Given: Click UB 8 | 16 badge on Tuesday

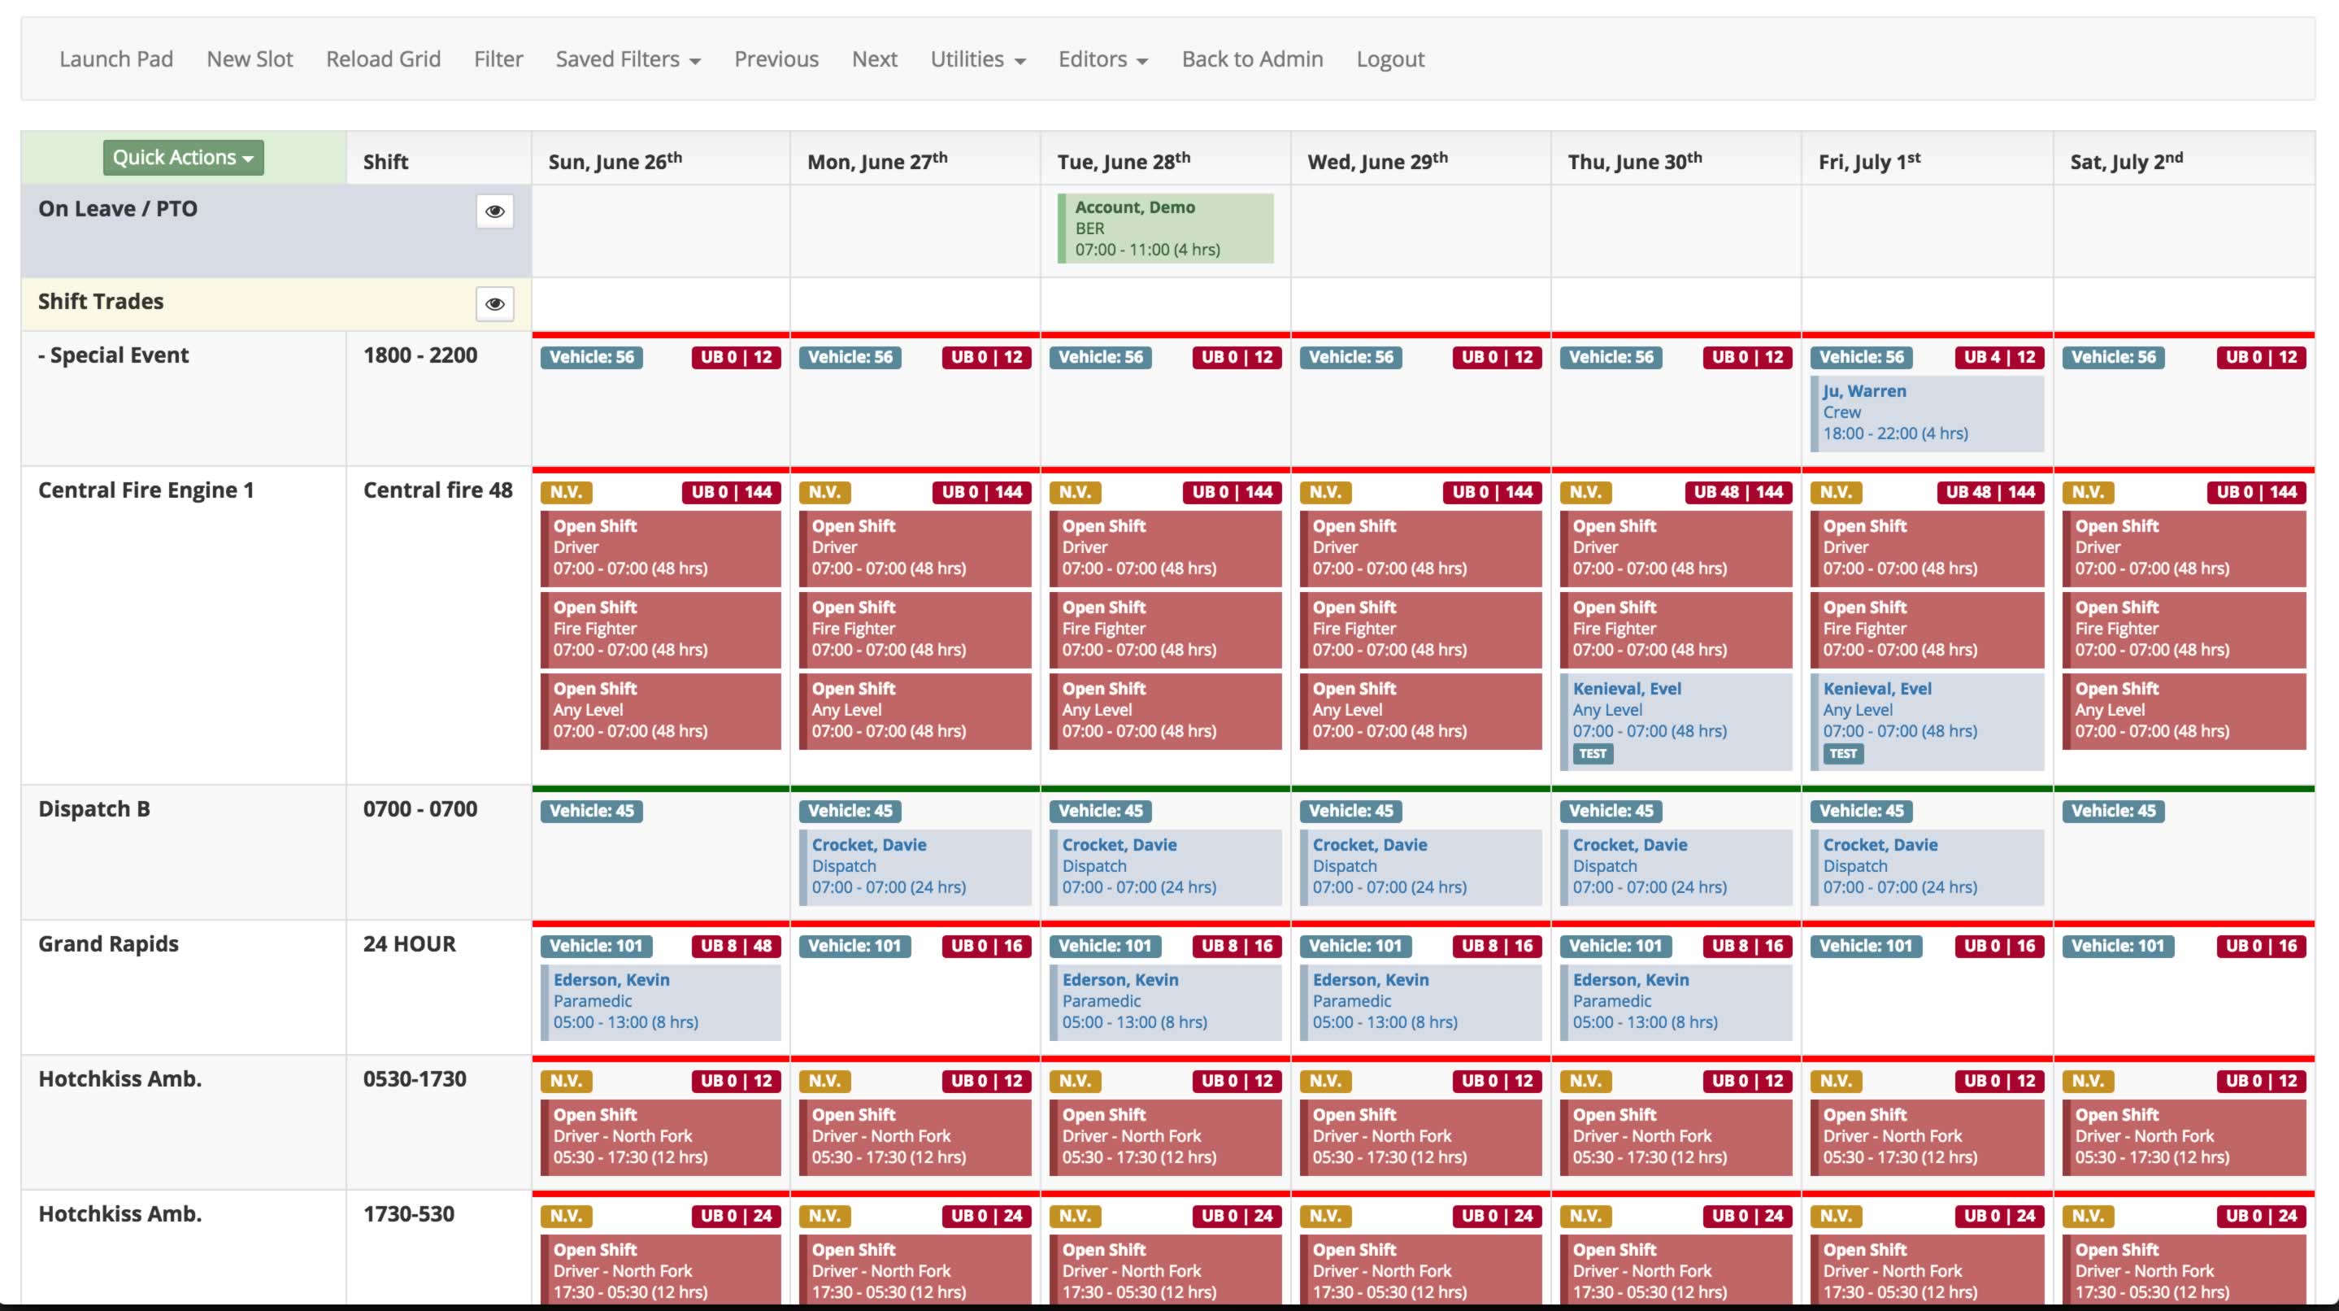Looking at the screenshot, I should (1237, 946).
